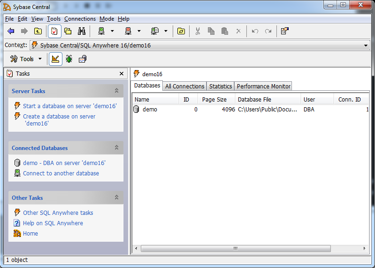The image size is (375, 268).
Task: Select the Databases tab
Action: point(147,86)
